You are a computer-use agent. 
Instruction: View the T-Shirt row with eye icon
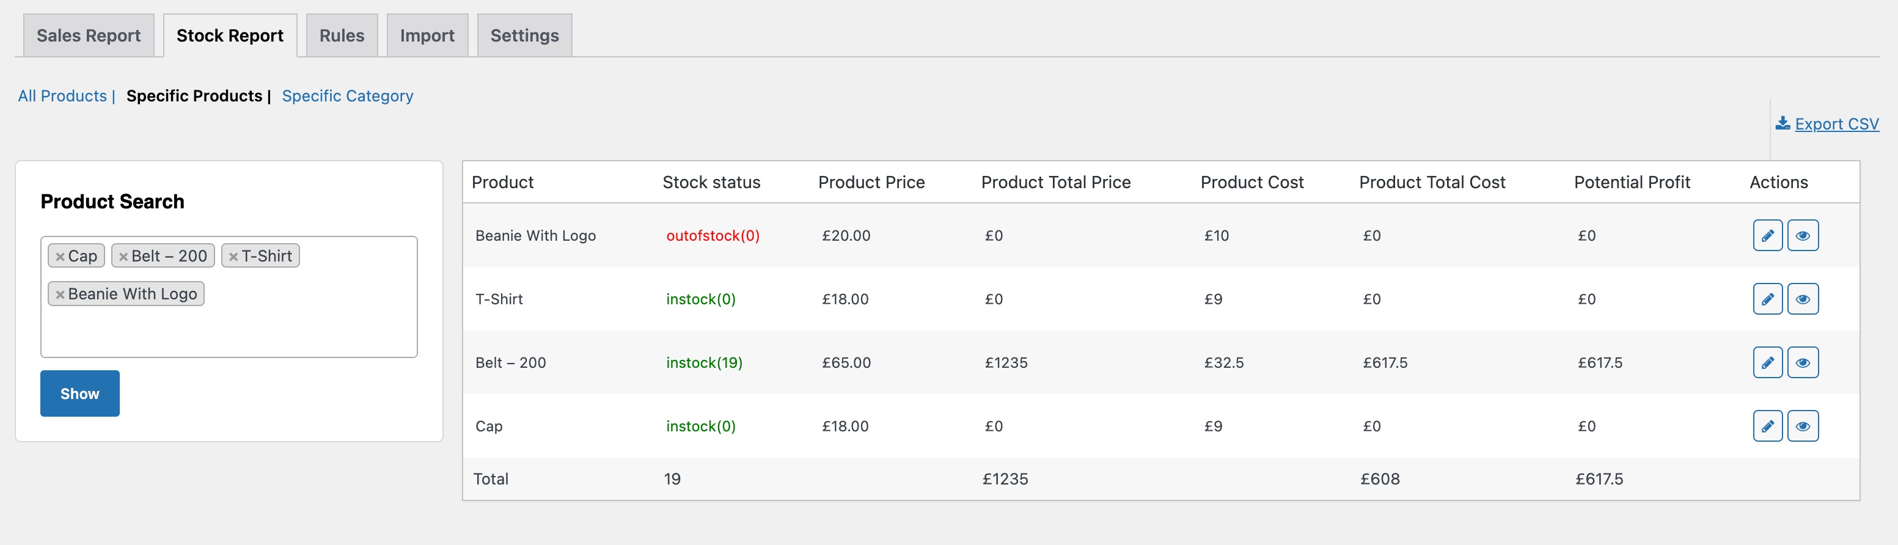pos(1803,298)
